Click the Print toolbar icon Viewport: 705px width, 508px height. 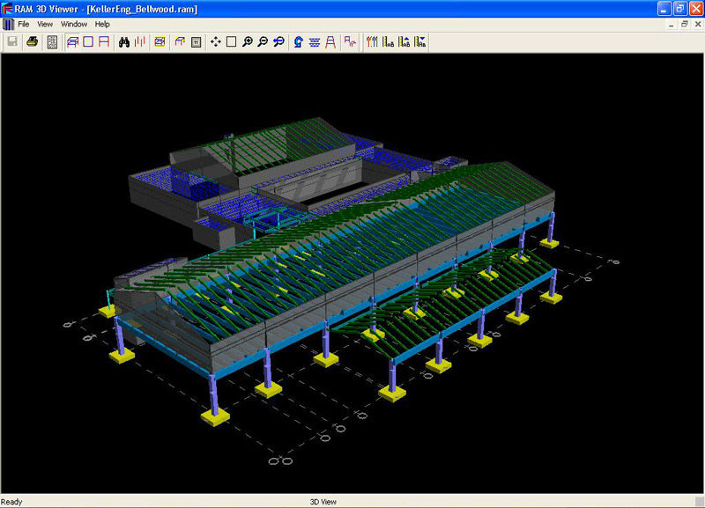(x=32, y=41)
